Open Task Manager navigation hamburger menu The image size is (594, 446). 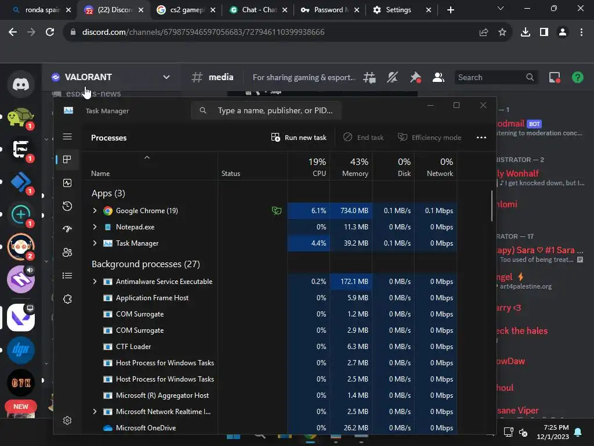coord(67,136)
